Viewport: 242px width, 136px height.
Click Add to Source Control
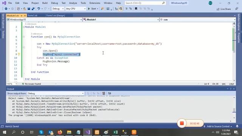(x=218, y=127)
